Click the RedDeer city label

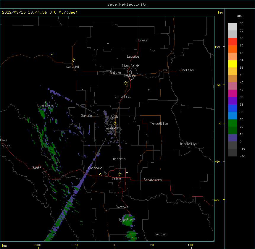click(x=130, y=75)
